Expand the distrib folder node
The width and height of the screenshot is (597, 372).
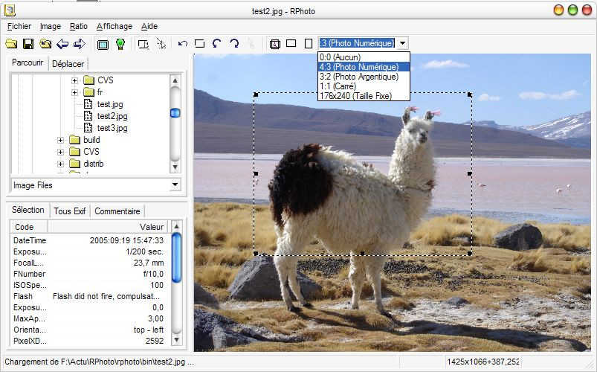click(x=60, y=164)
